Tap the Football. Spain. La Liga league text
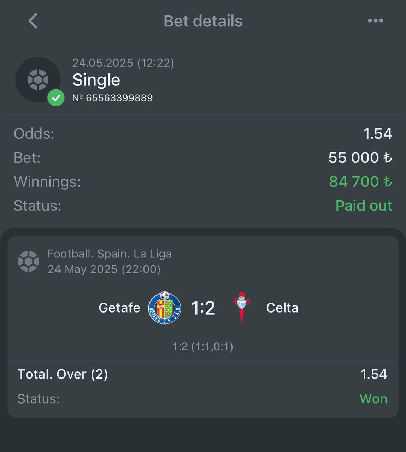406x452 pixels. coord(110,254)
